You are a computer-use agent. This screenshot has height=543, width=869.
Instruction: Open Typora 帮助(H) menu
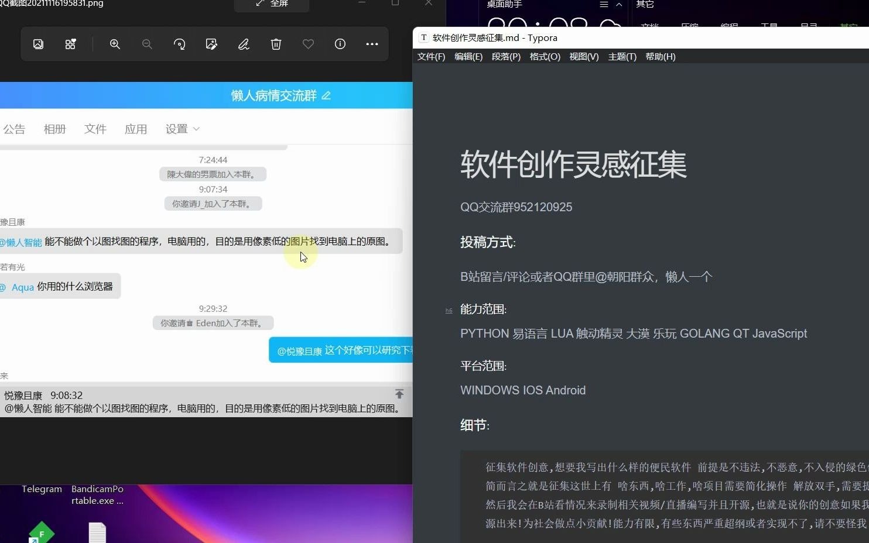click(x=661, y=57)
